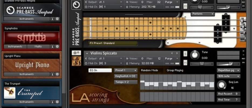The image size is (252, 108).
Task: Open Preset 1 dropdown
Action: pos(126,70)
